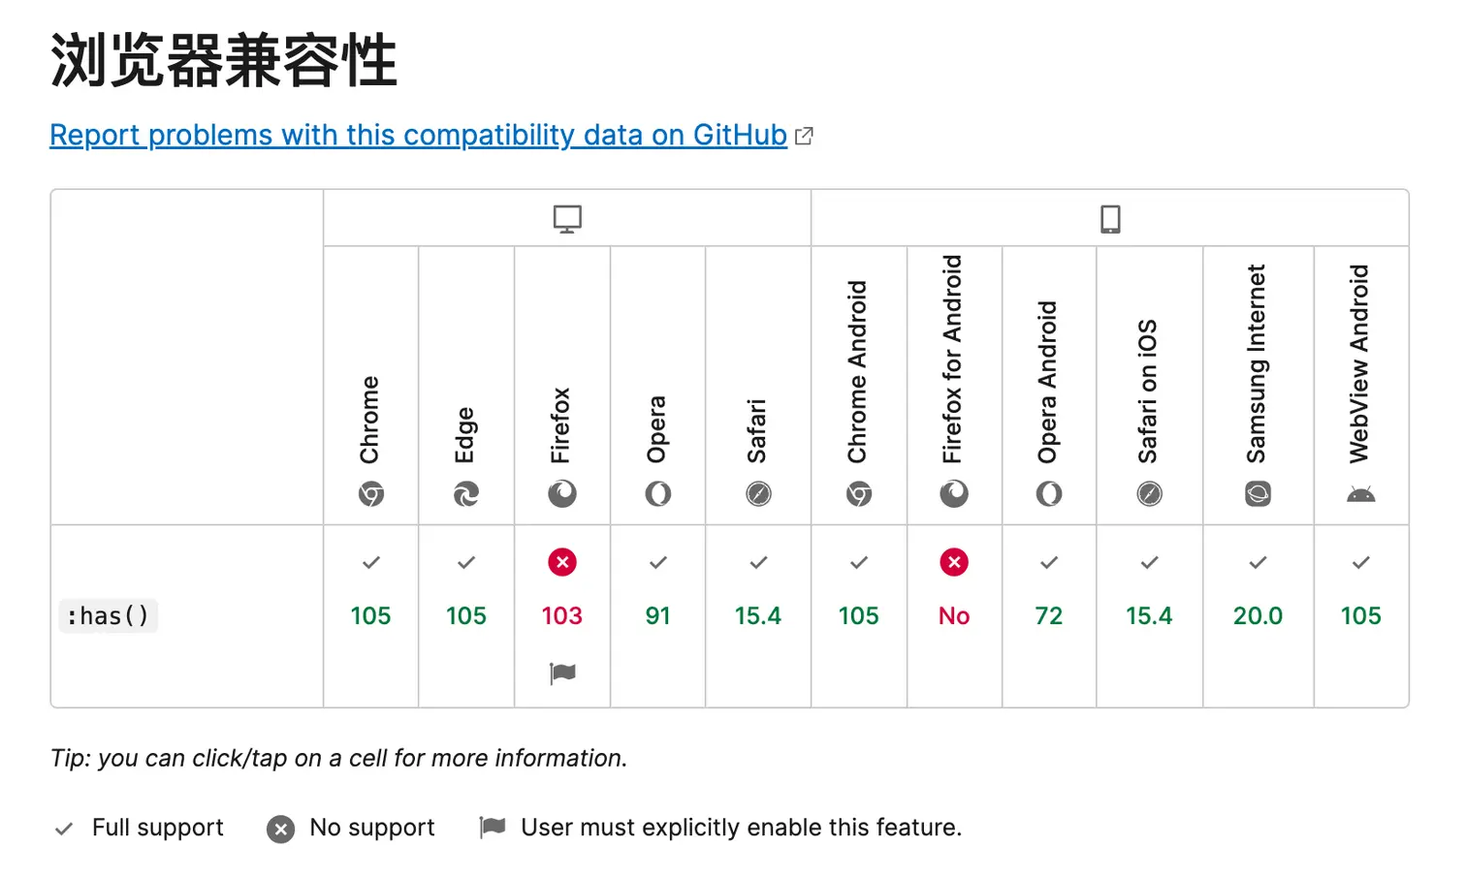
Task: Click the Edge browser logo icon
Action: point(466,494)
